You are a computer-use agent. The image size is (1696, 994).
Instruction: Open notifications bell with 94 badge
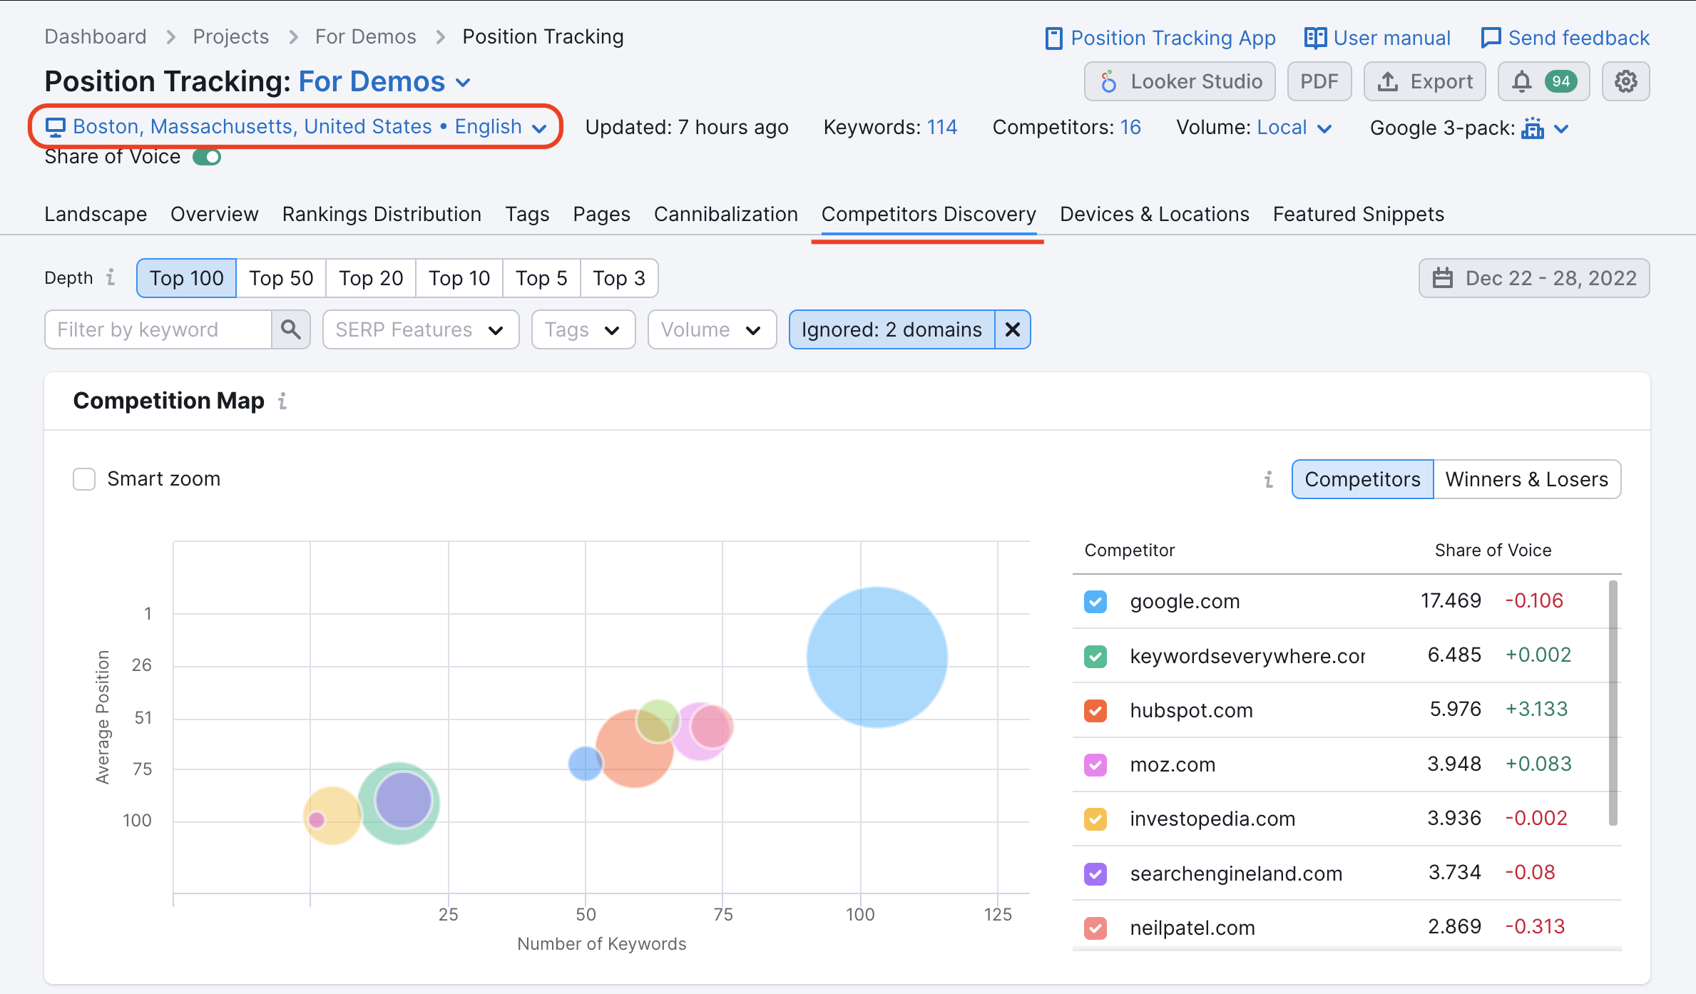[1543, 81]
